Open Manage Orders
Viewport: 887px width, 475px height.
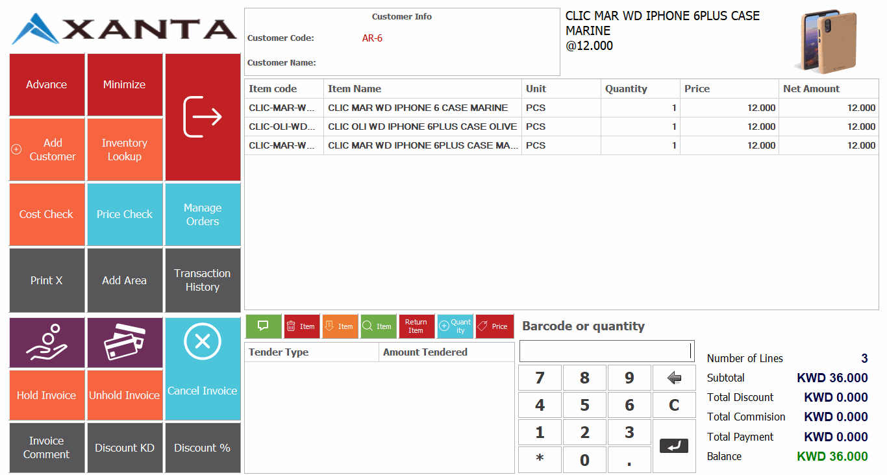[x=203, y=215]
